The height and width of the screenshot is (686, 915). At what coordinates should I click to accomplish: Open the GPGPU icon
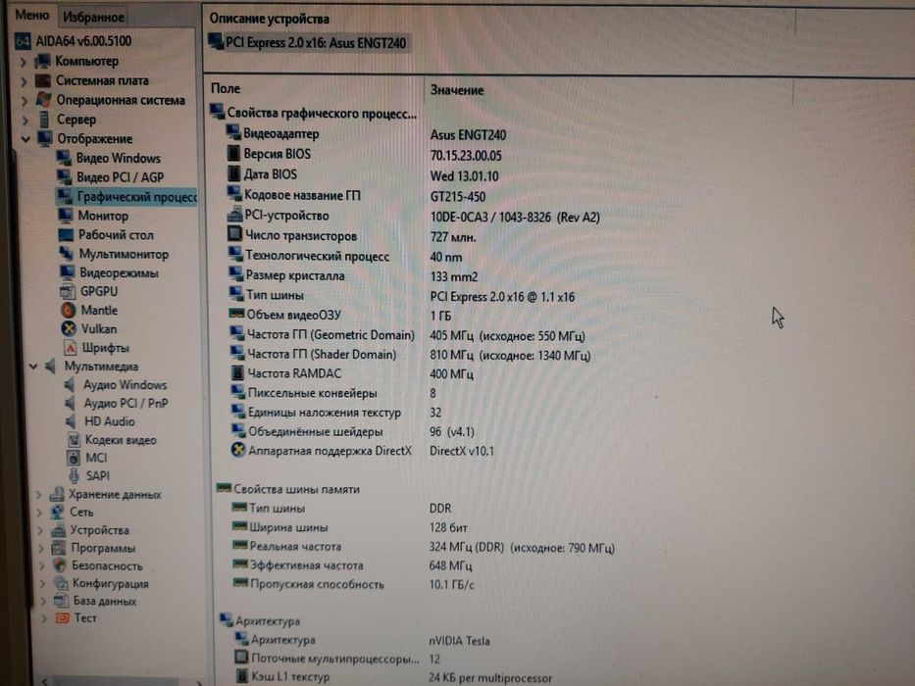click(x=68, y=291)
